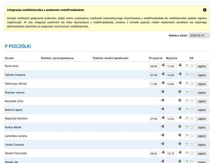Add note icon for Kudrys Marek

[186, 127]
